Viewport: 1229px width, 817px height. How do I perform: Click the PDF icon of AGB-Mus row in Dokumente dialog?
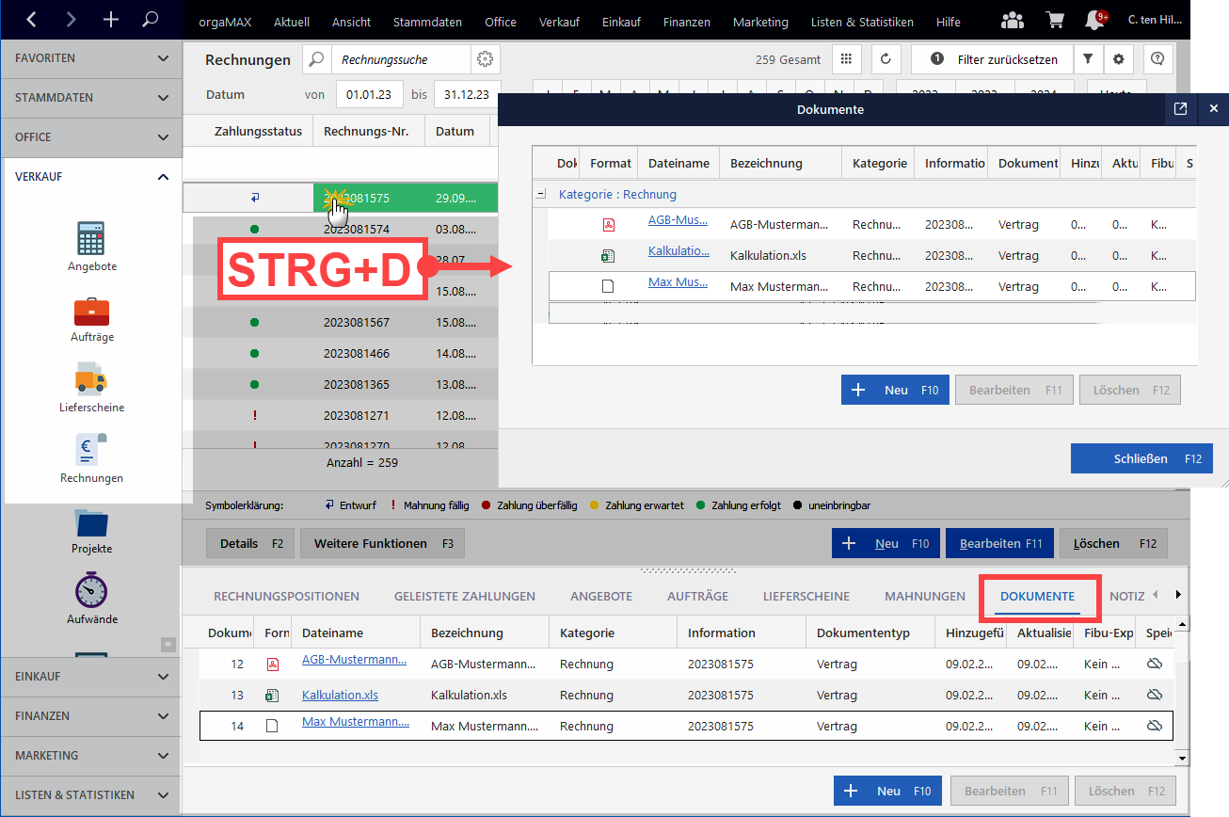pyautogui.click(x=608, y=225)
